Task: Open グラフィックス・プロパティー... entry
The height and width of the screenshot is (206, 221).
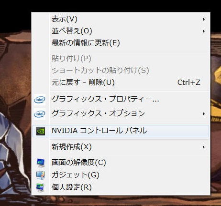Action: [x=121, y=100]
